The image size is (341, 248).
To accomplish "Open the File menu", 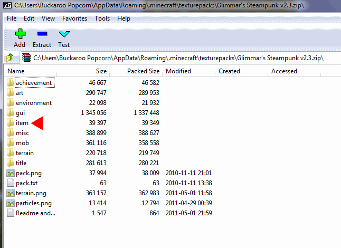I will tap(12, 18).
